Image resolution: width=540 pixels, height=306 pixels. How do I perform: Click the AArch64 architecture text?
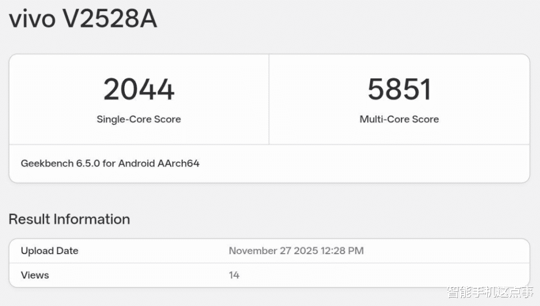click(x=177, y=164)
